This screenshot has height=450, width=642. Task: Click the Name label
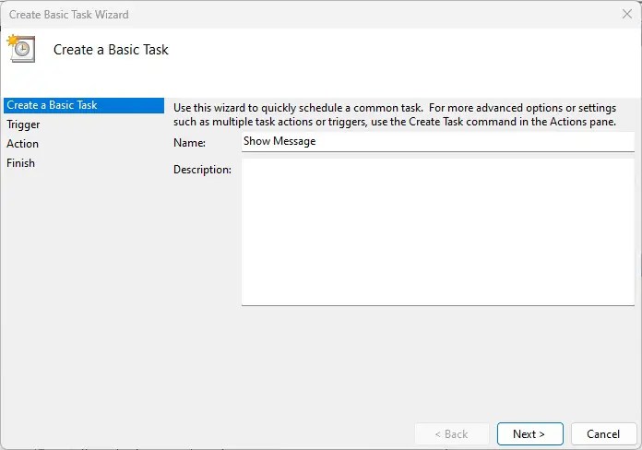pos(189,143)
